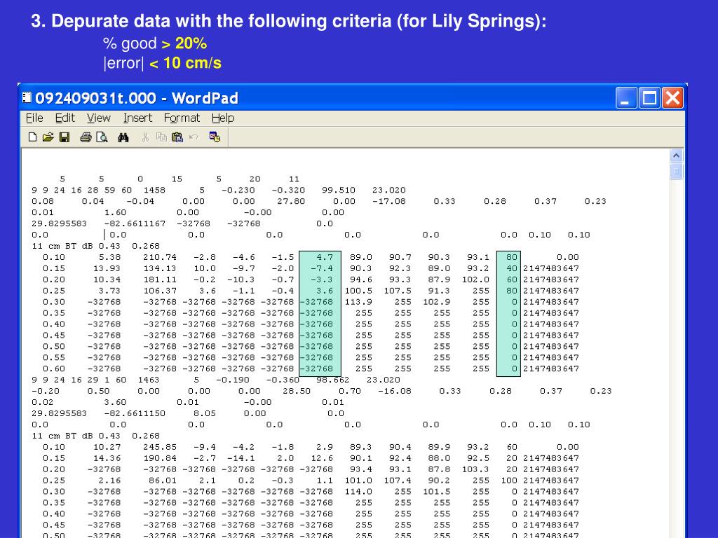Click the value 13.93

click(x=107, y=268)
